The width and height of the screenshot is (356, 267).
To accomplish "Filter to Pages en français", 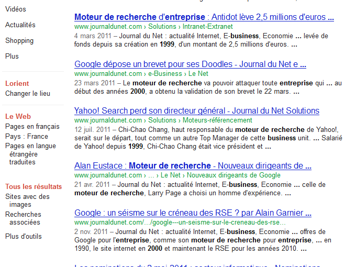I will coord(32,127).
